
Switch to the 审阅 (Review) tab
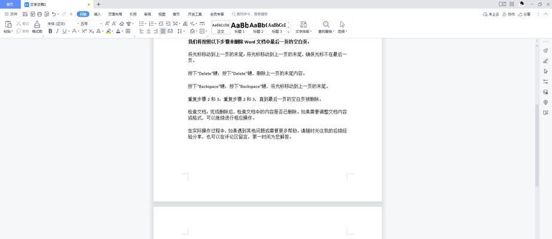click(x=147, y=14)
